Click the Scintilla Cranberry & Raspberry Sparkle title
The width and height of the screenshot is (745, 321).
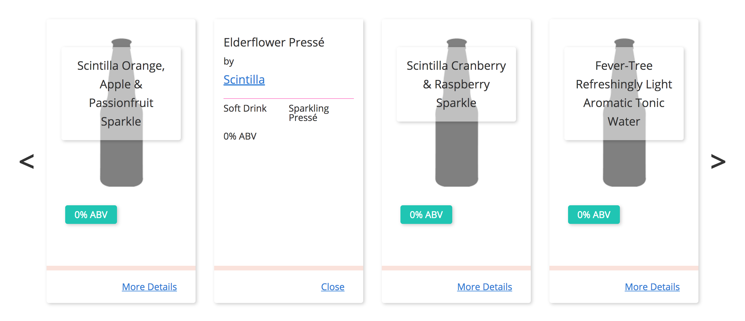click(456, 84)
